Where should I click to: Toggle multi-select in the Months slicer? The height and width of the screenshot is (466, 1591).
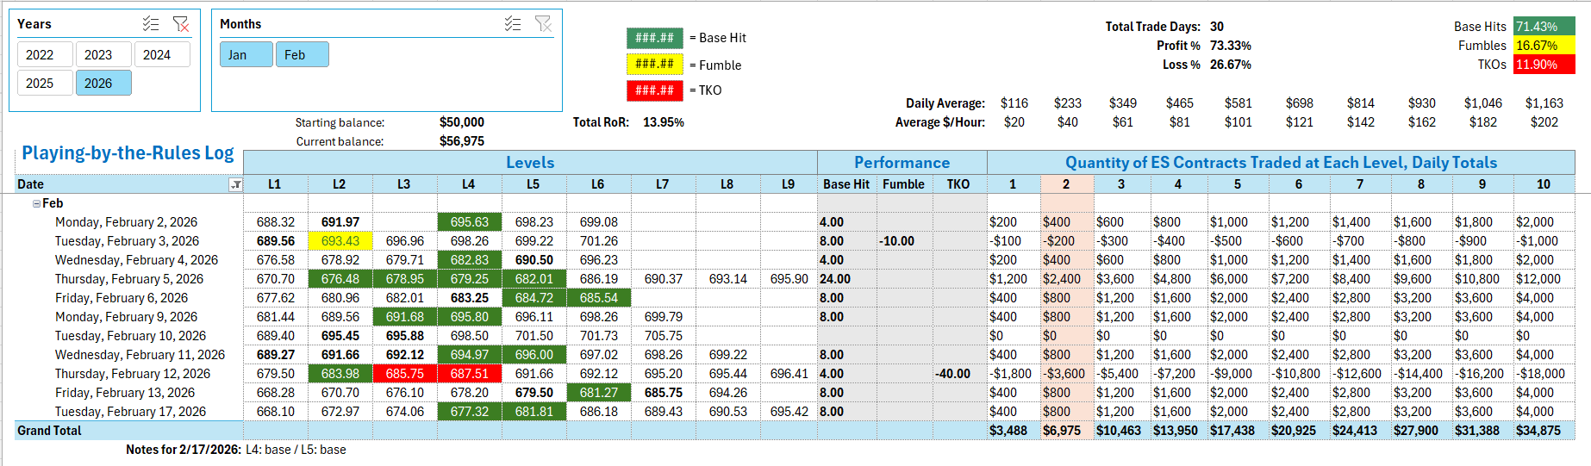[513, 24]
